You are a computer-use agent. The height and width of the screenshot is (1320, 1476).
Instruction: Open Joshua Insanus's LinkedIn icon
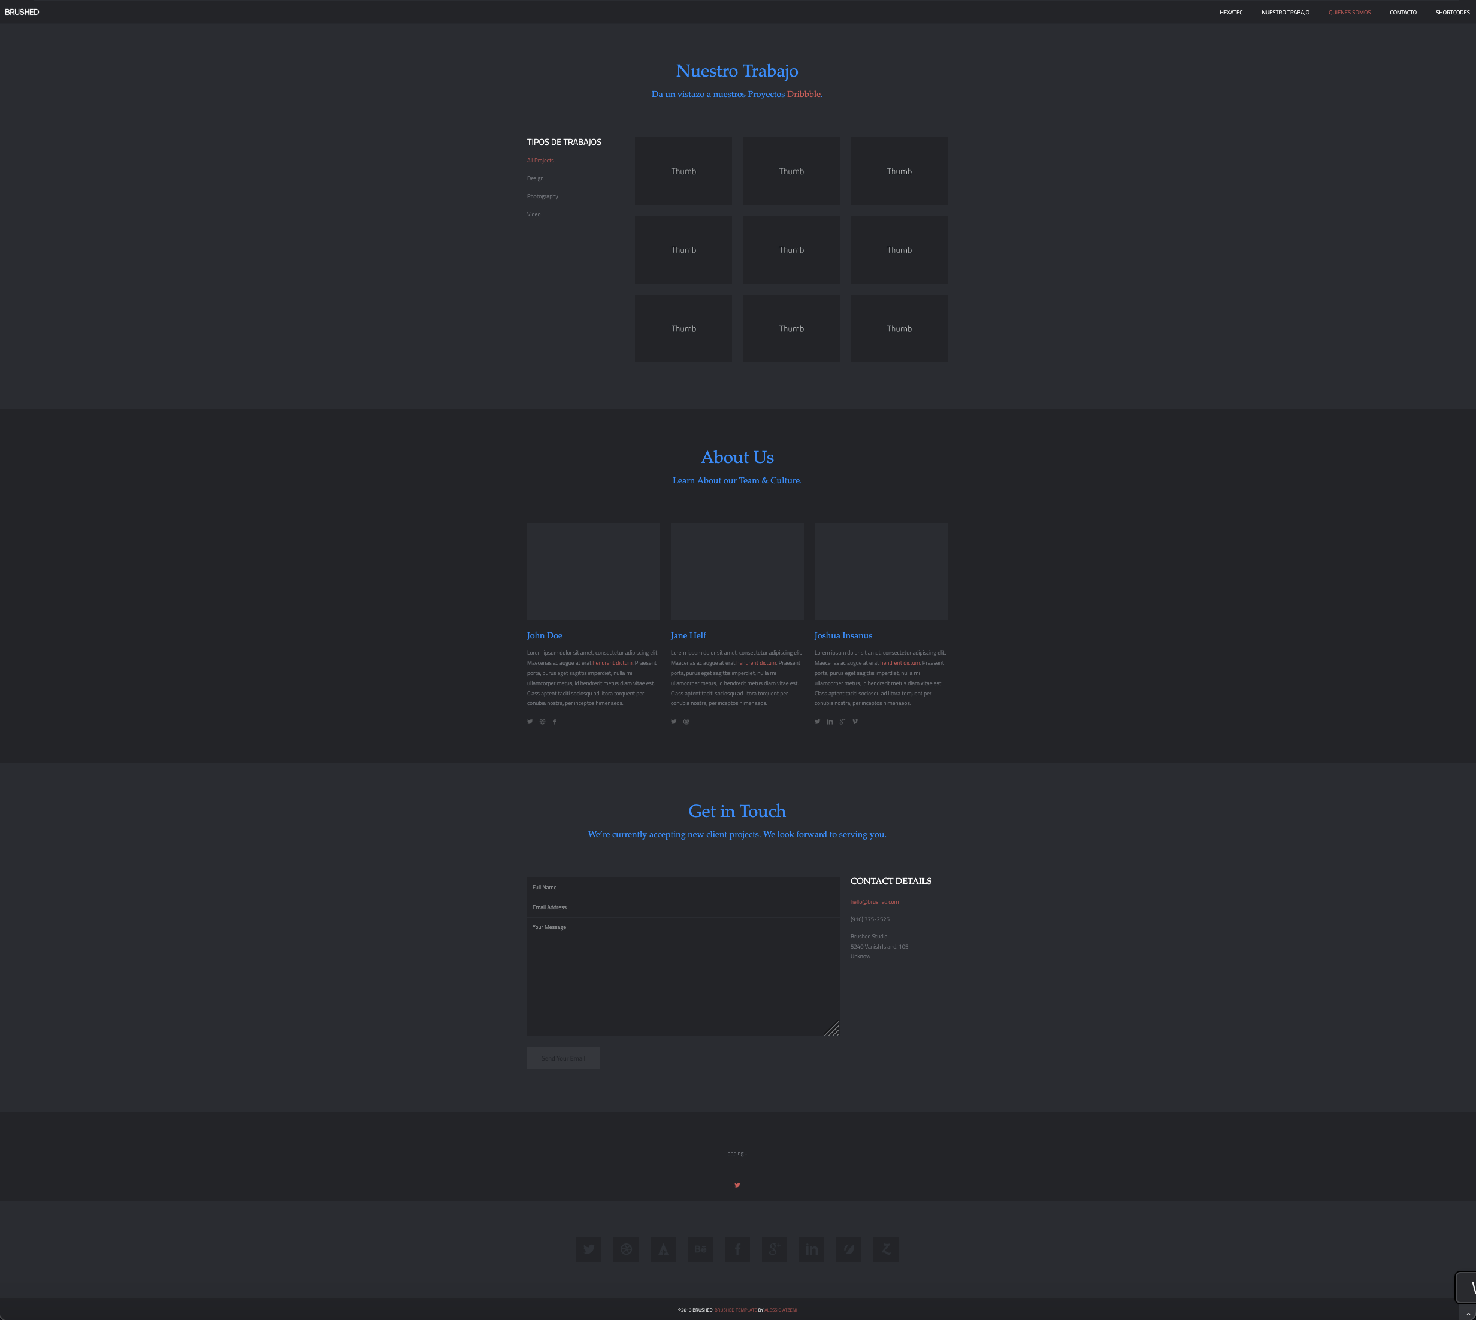(x=830, y=722)
